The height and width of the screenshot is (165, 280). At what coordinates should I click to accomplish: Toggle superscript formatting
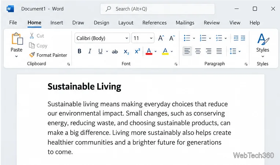coord(137,51)
